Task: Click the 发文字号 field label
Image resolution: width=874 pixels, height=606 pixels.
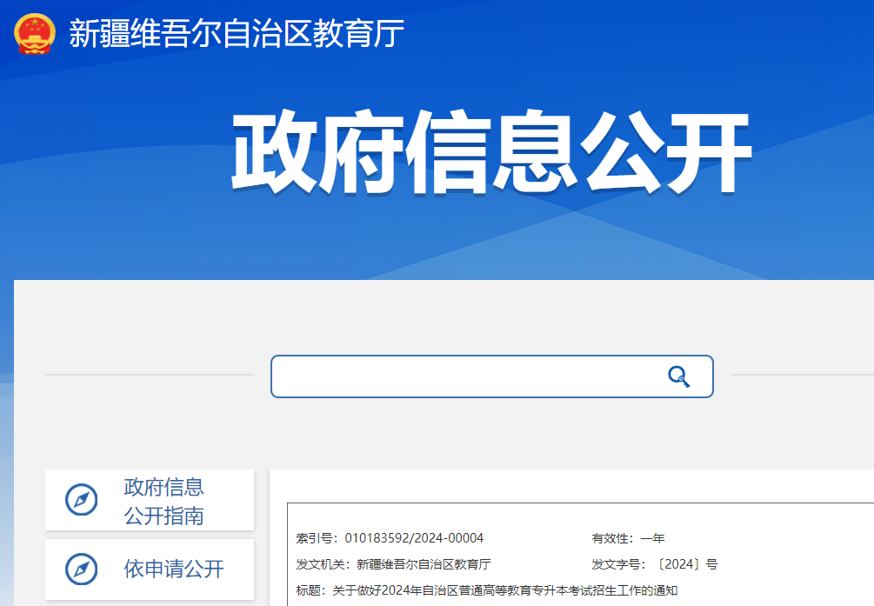Action: pos(618,564)
